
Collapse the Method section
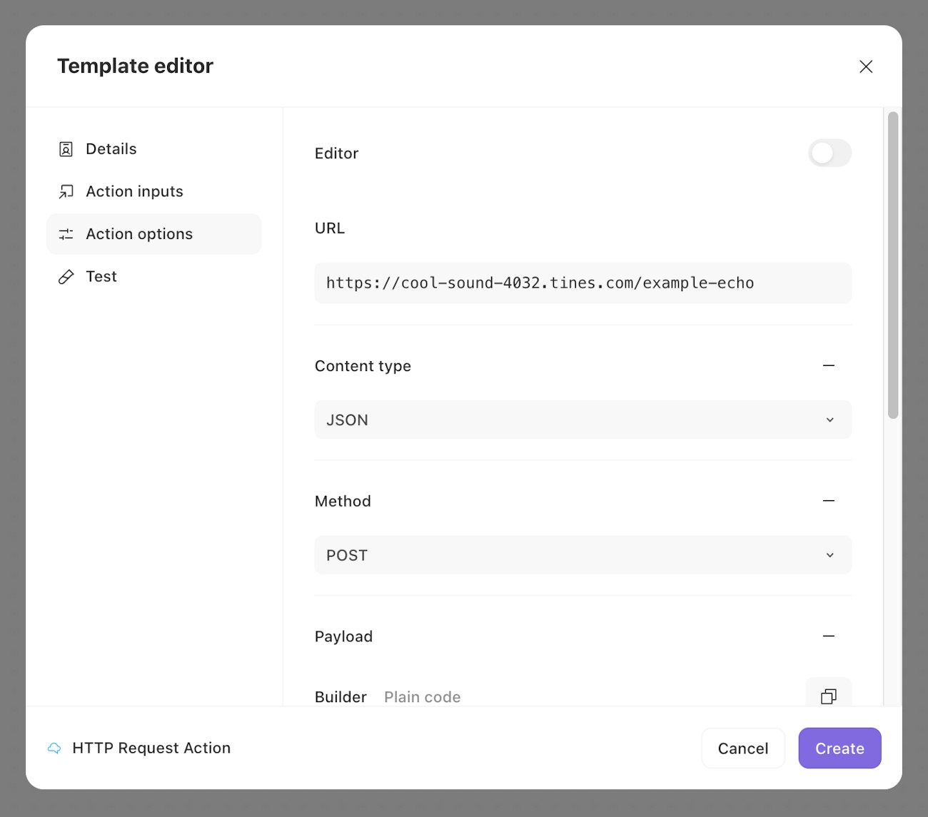click(x=828, y=501)
